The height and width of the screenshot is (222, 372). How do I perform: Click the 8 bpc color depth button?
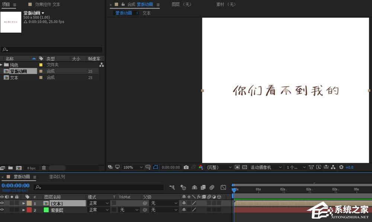tap(31, 168)
